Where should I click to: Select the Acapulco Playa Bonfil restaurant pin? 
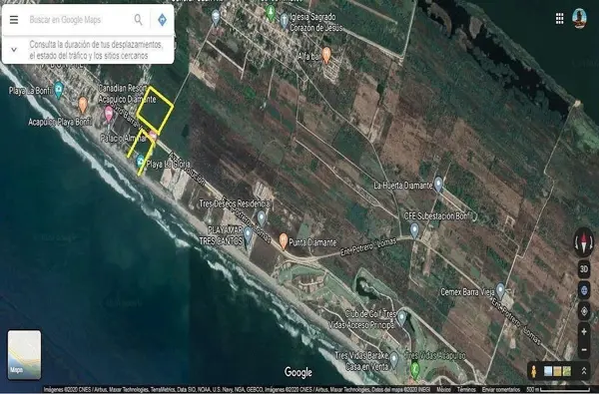[x=83, y=105]
